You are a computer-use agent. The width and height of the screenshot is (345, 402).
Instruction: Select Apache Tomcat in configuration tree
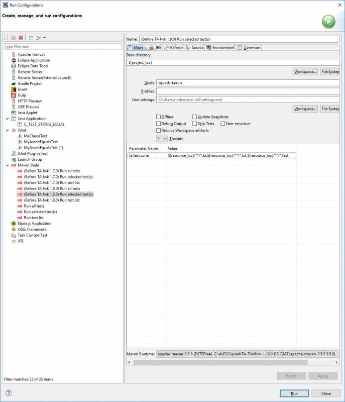tap(31, 54)
